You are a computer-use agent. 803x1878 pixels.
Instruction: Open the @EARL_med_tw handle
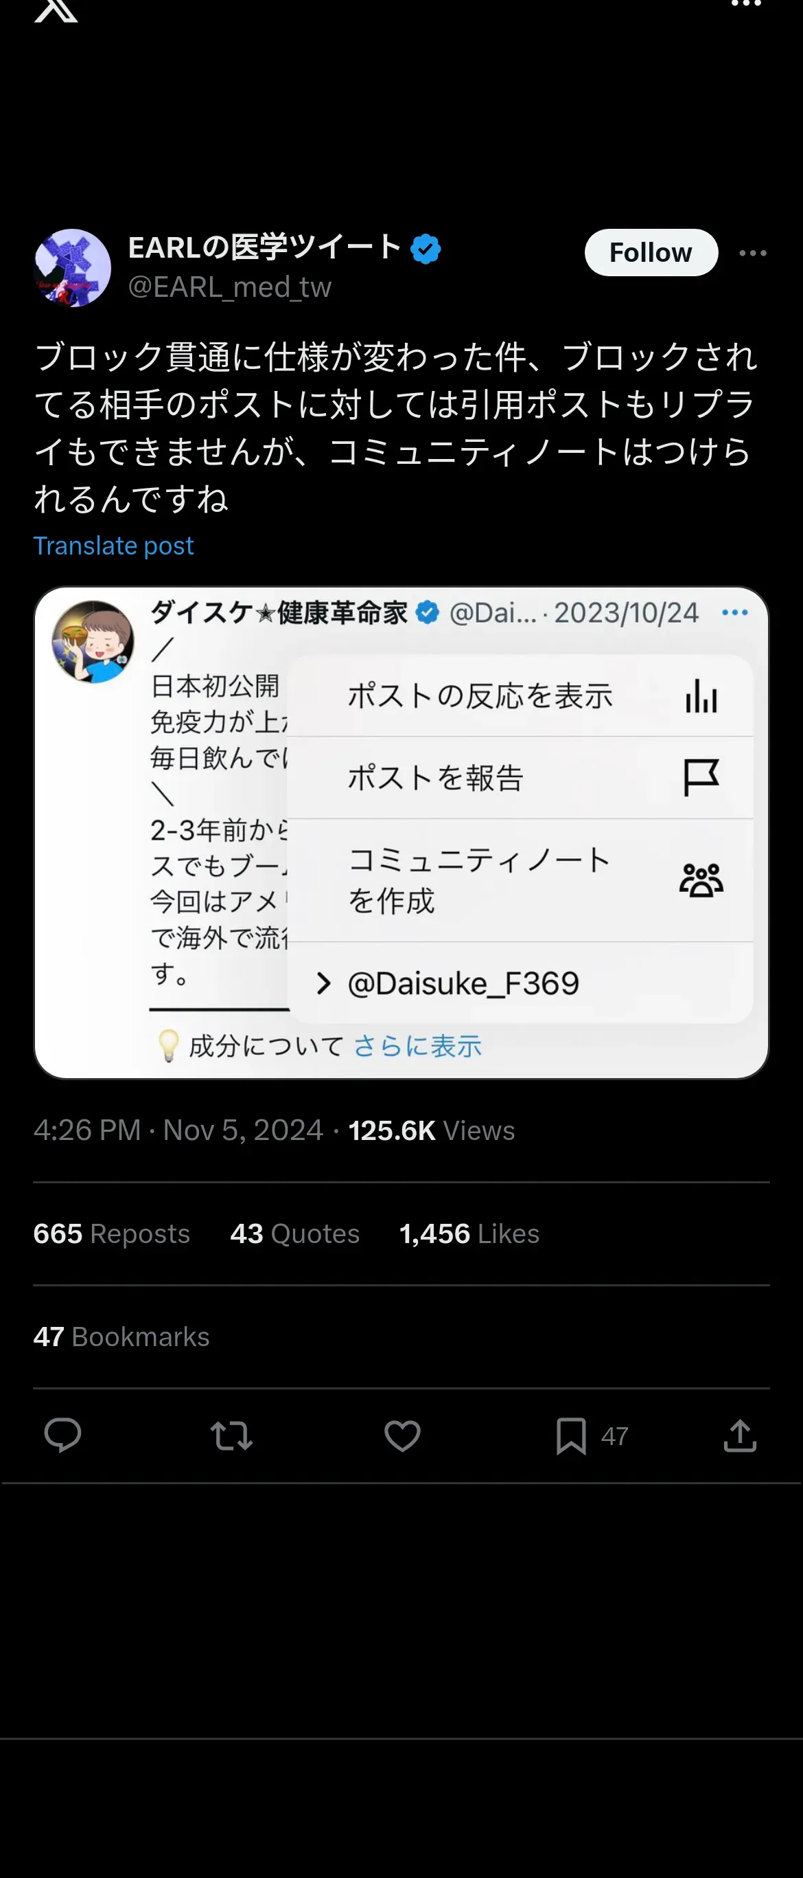230,287
